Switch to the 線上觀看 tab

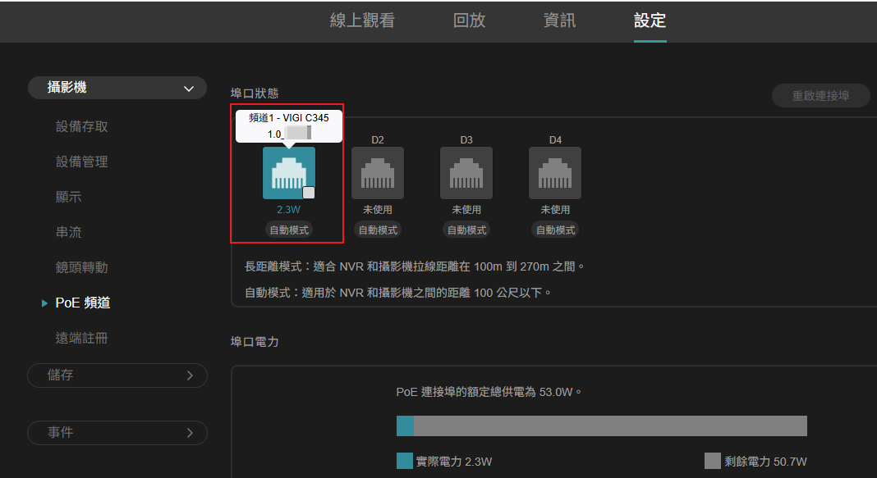[362, 21]
